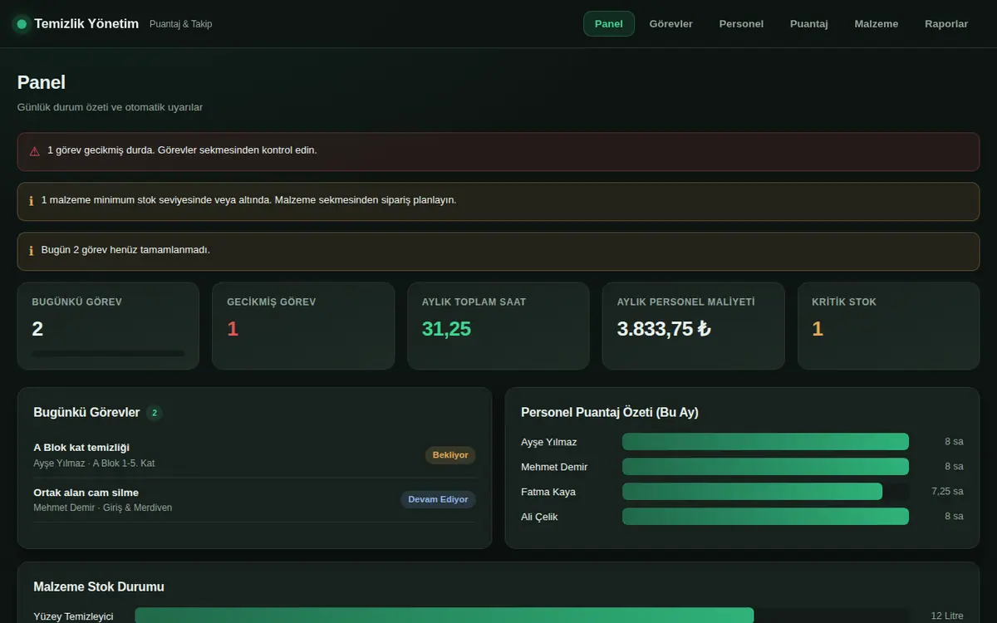Click the 'Bugün 2 görev henüz tamamlanmadı' alert
997x623 pixels.
[x=498, y=251]
